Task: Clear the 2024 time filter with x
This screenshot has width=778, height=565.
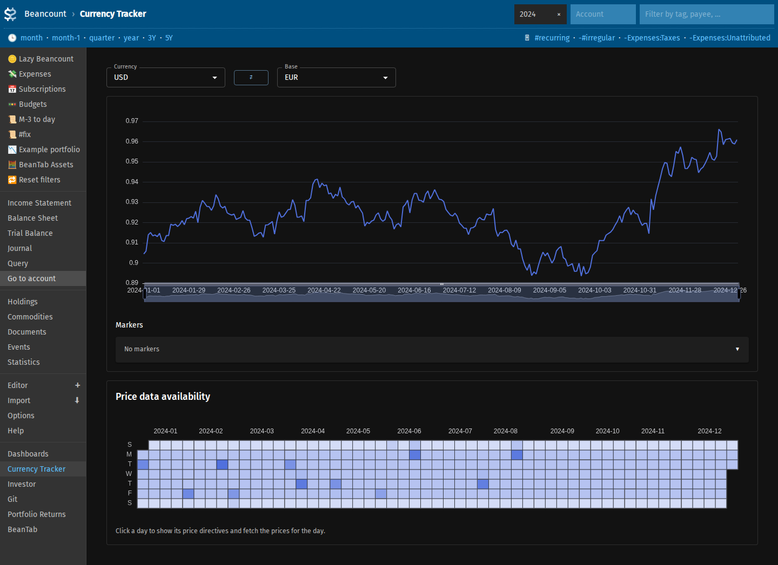Action: [x=559, y=15]
